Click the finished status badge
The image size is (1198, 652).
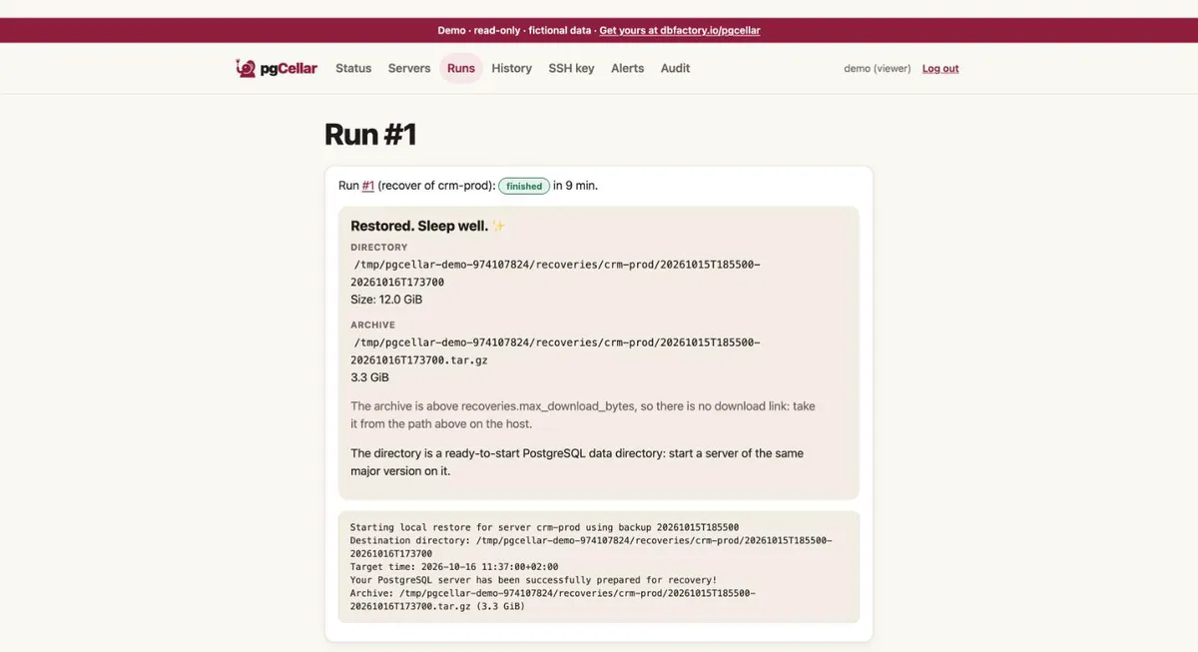pyautogui.click(x=524, y=186)
